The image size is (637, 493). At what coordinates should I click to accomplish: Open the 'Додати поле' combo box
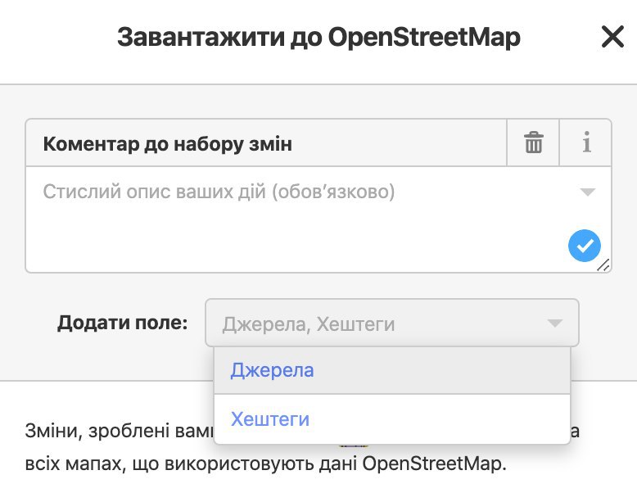(x=391, y=323)
